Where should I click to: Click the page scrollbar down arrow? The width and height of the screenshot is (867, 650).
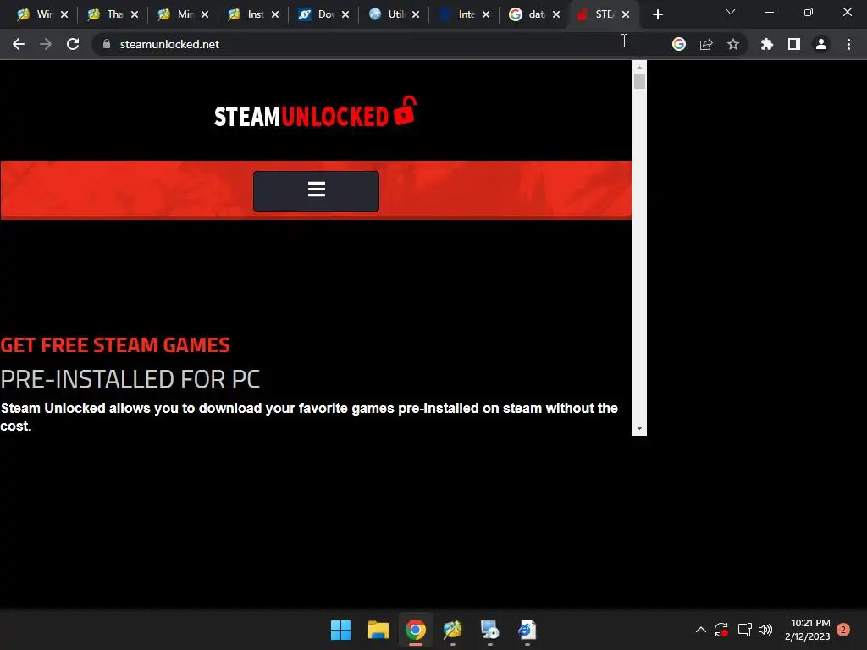tap(640, 428)
